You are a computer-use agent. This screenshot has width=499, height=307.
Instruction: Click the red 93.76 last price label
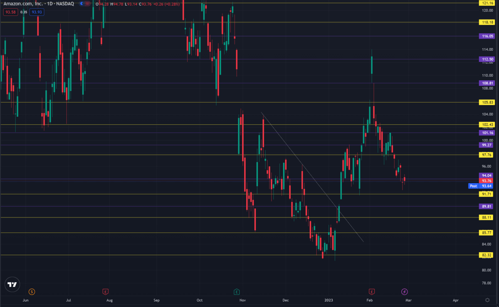coord(487,181)
